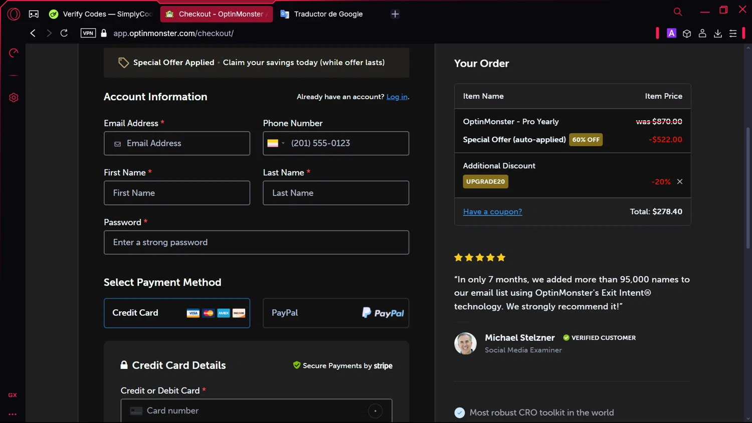Image resolution: width=752 pixels, height=423 pixels.
Task: Select Credit Card payment method
Action: [x=177, y=313]
